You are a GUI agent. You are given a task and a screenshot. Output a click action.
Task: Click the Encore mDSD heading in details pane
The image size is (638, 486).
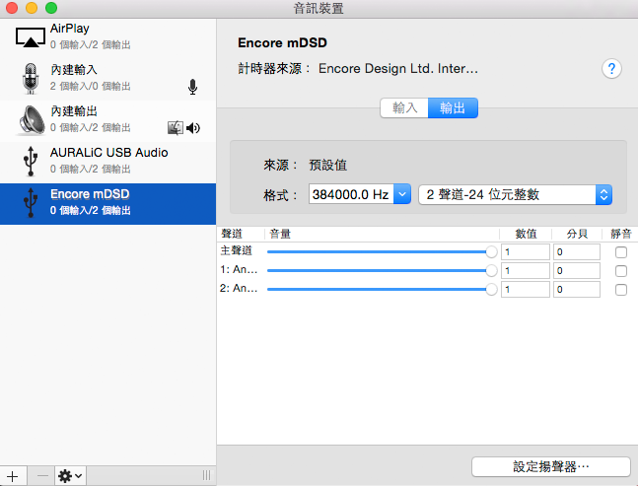point(282,42)
